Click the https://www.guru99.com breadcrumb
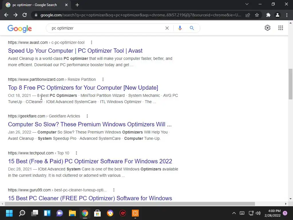The width and height of the screenshot is (293, 220). [29, 190]
